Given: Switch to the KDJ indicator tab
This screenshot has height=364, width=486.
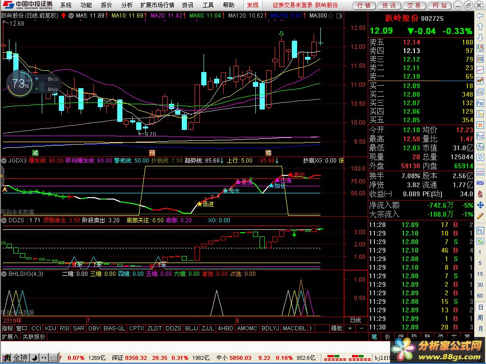Looking at the screenshot, I should (x=50, y=328).
